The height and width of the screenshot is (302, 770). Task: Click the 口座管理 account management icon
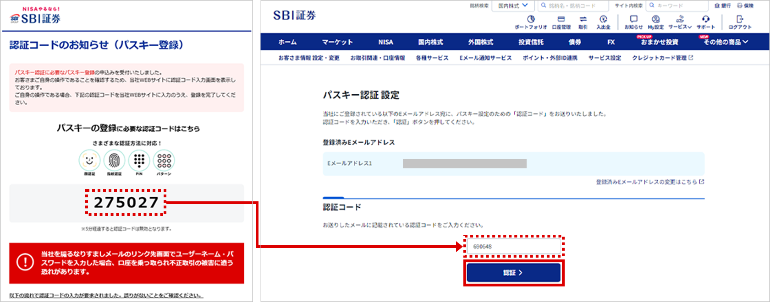coord(561,22)
